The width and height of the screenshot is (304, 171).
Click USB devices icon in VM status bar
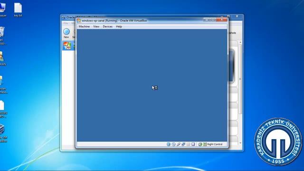179,144
